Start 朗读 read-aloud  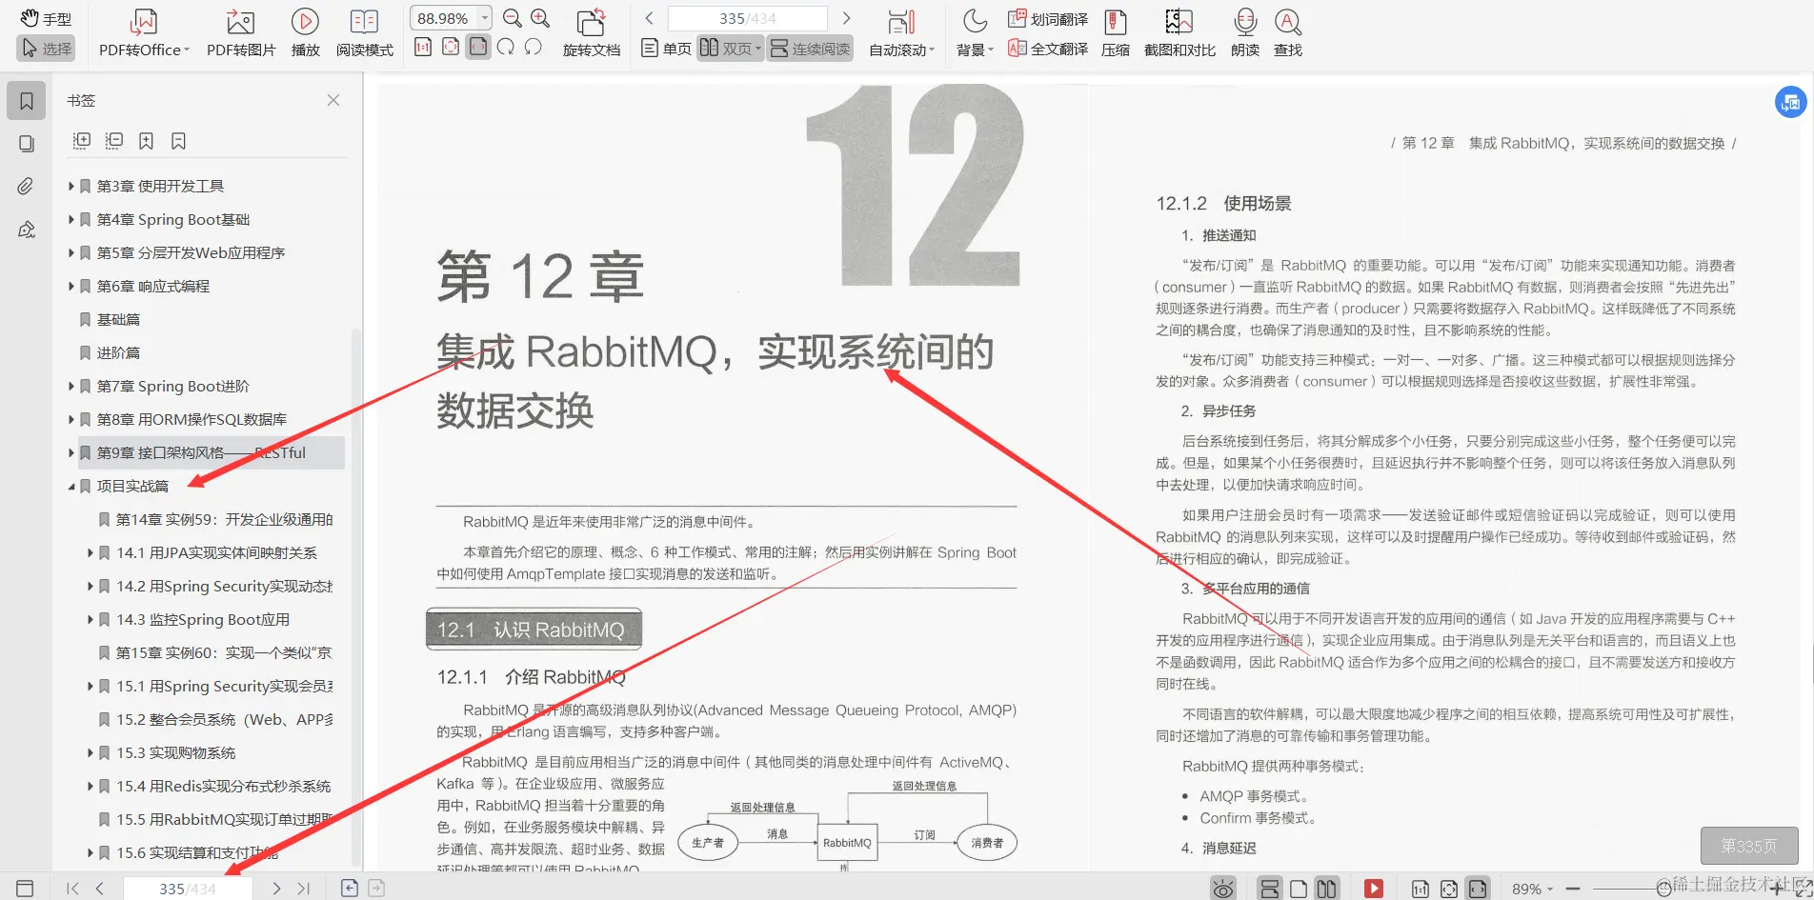tap(1243, 31)
